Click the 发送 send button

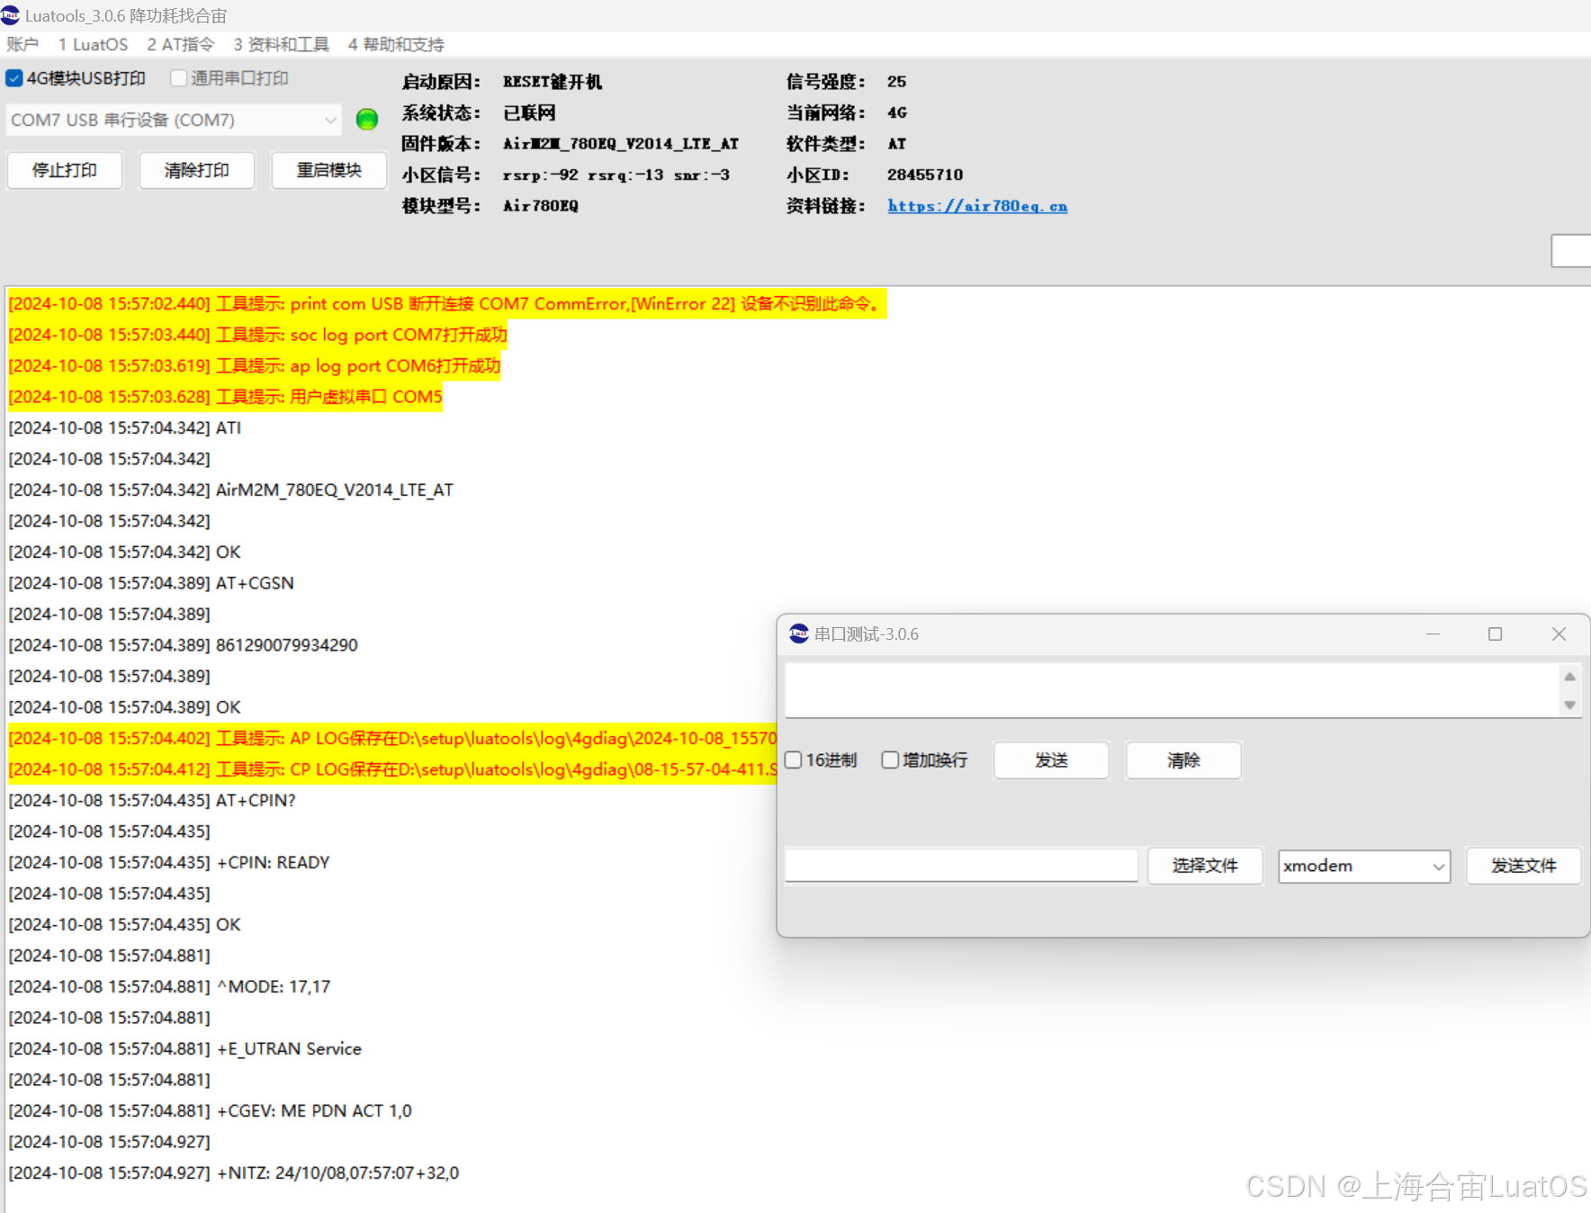1050,759
